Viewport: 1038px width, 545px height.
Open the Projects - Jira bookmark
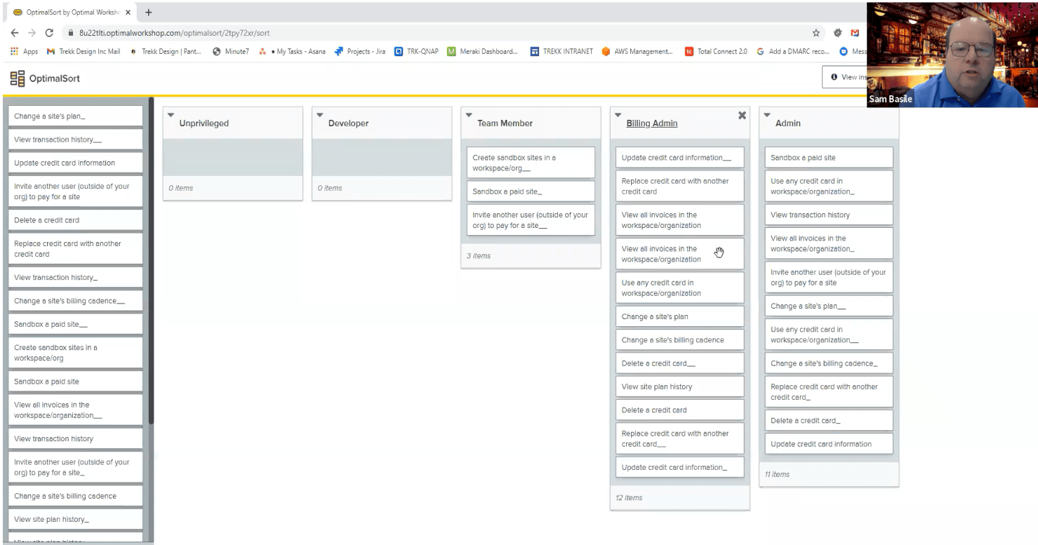[360, 51]
